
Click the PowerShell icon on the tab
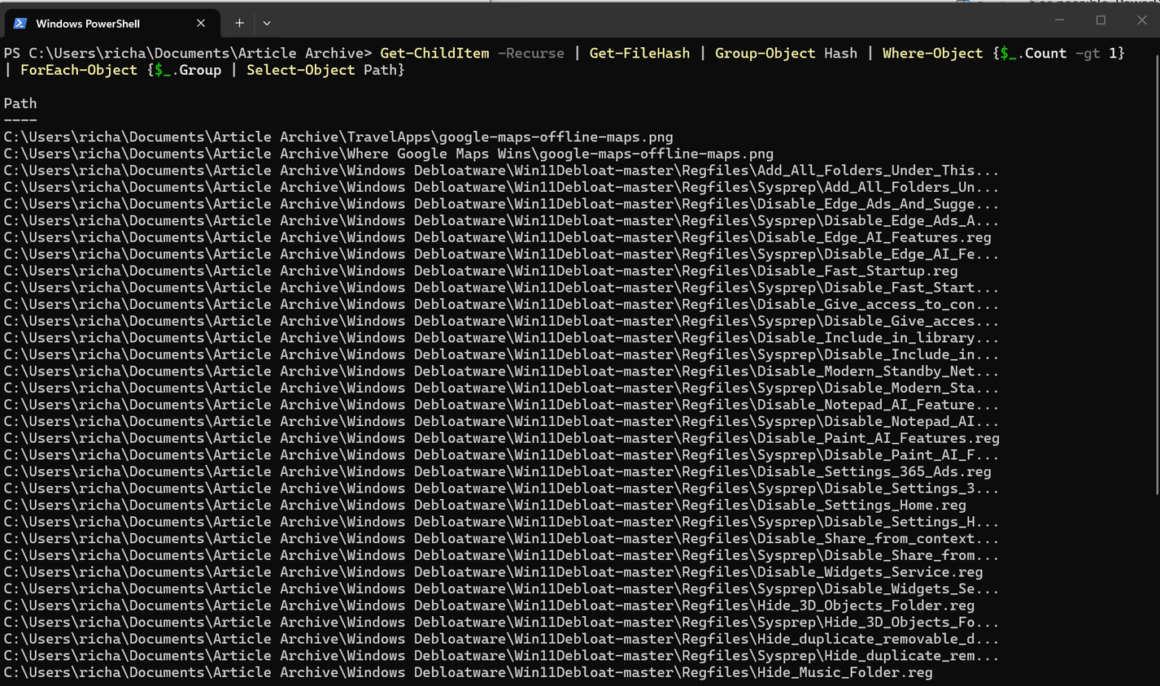click(x=20, y=24)
